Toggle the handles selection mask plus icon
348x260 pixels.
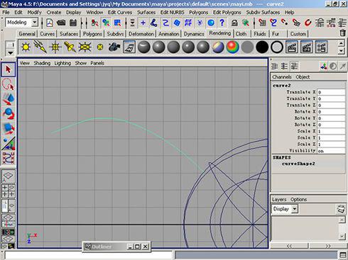[143, 23]
